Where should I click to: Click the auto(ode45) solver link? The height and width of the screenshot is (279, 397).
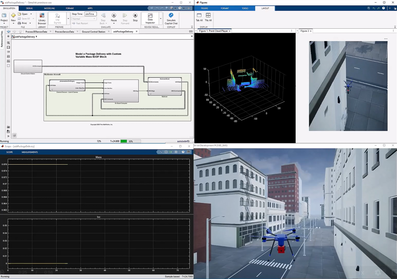[183, 141]
